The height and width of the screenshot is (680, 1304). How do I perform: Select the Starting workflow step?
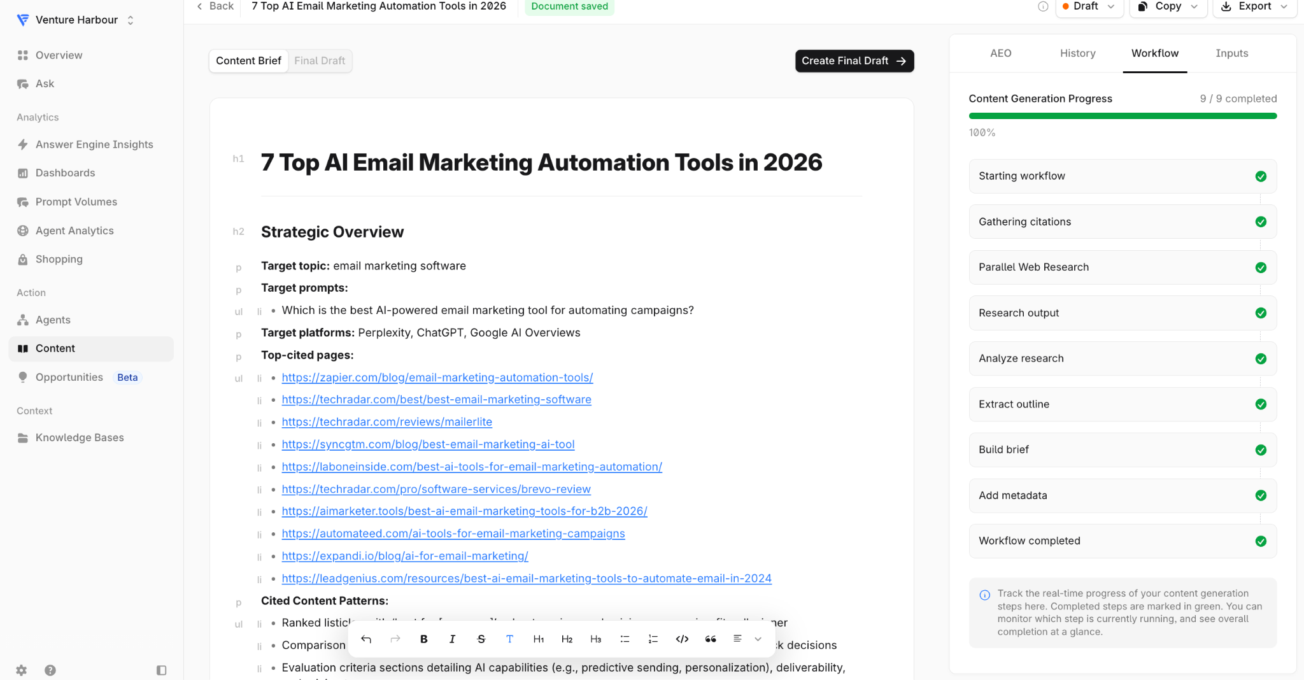click(x=1123, y=176)
